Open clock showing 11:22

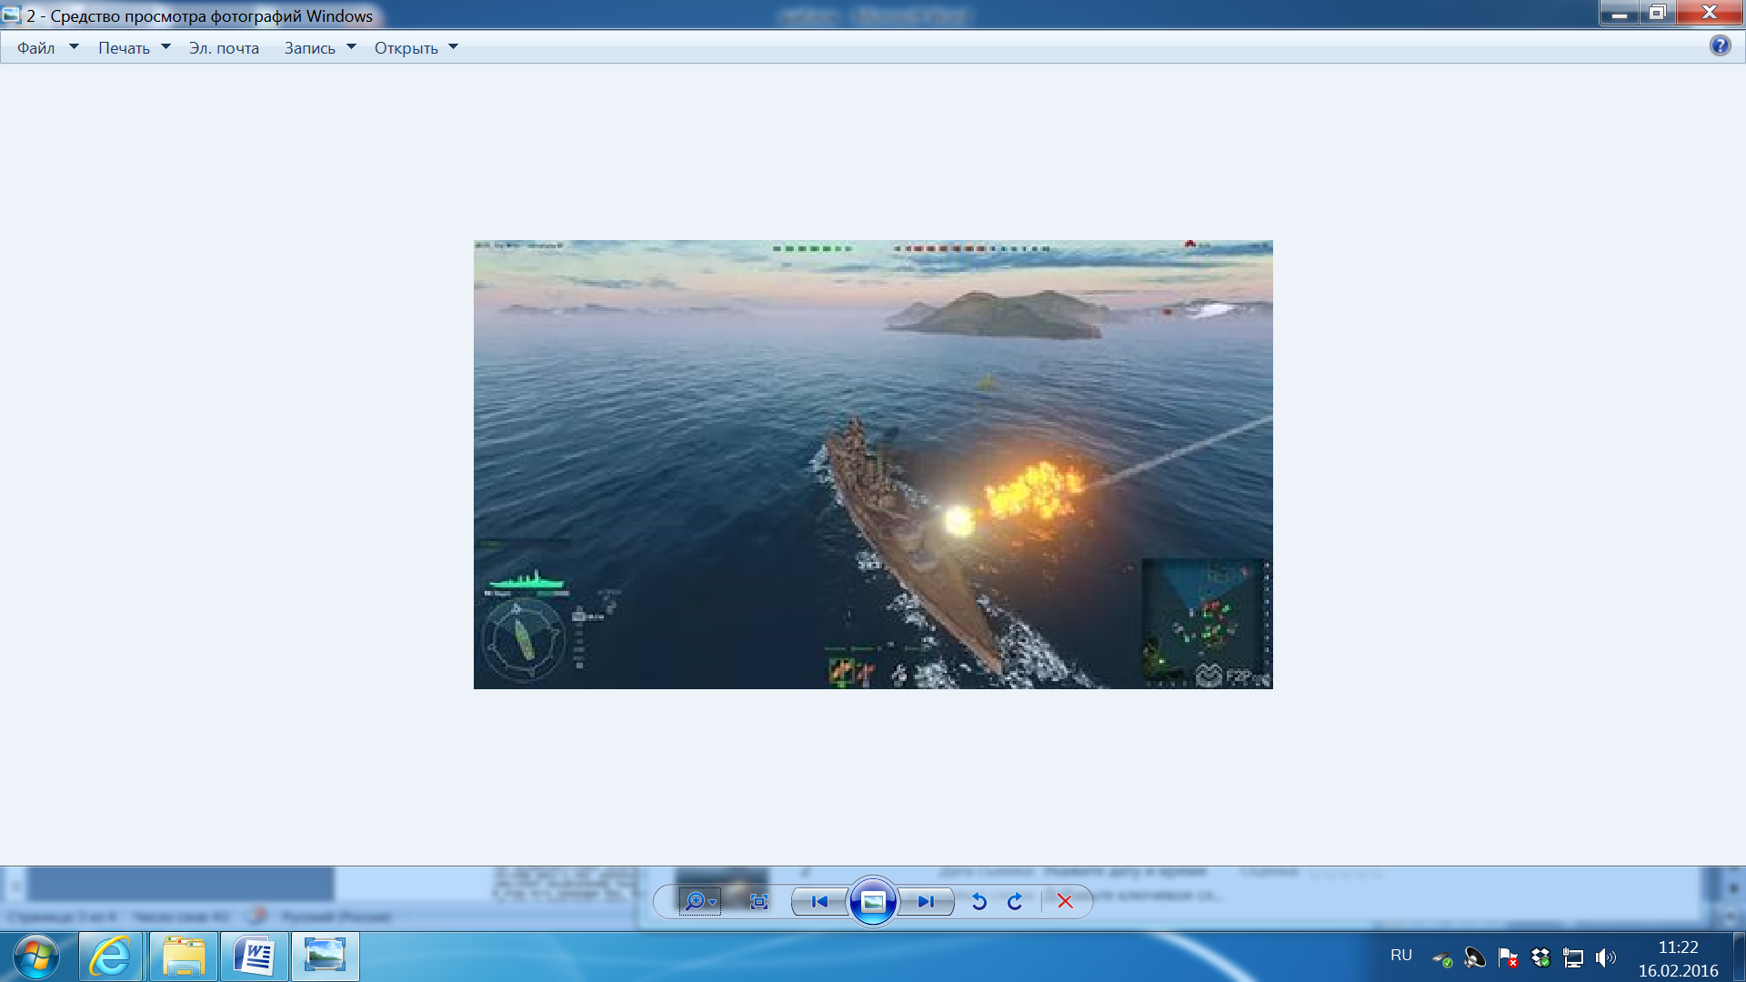pos(1678,958)
